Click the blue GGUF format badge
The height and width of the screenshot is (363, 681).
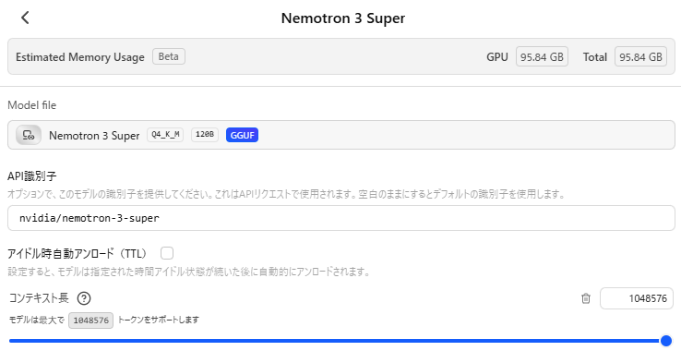[x=242, y=135]
